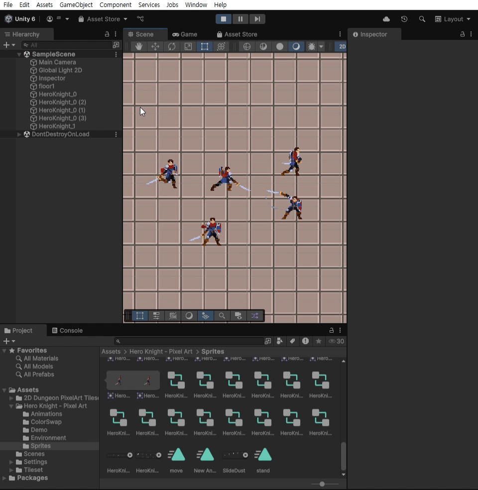This screenshot has width=478, height=490.
Task: Click Search by Type icon in Project
Action: coord(280,341)
